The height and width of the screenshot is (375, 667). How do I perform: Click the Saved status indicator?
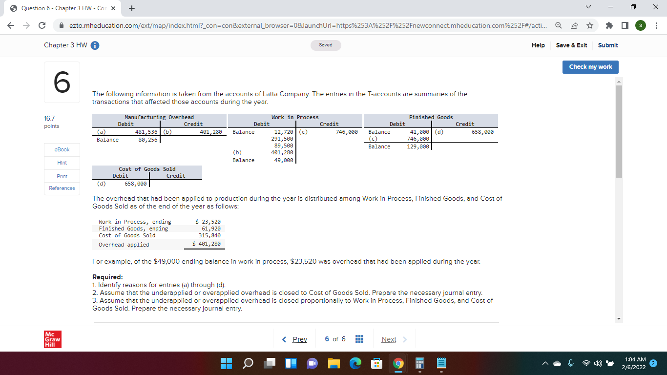326,45
